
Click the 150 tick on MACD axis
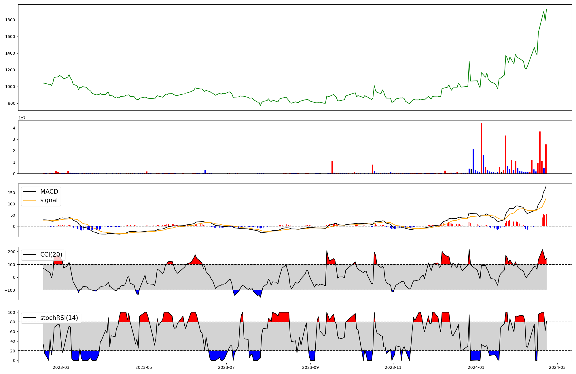tap(12, 193)
